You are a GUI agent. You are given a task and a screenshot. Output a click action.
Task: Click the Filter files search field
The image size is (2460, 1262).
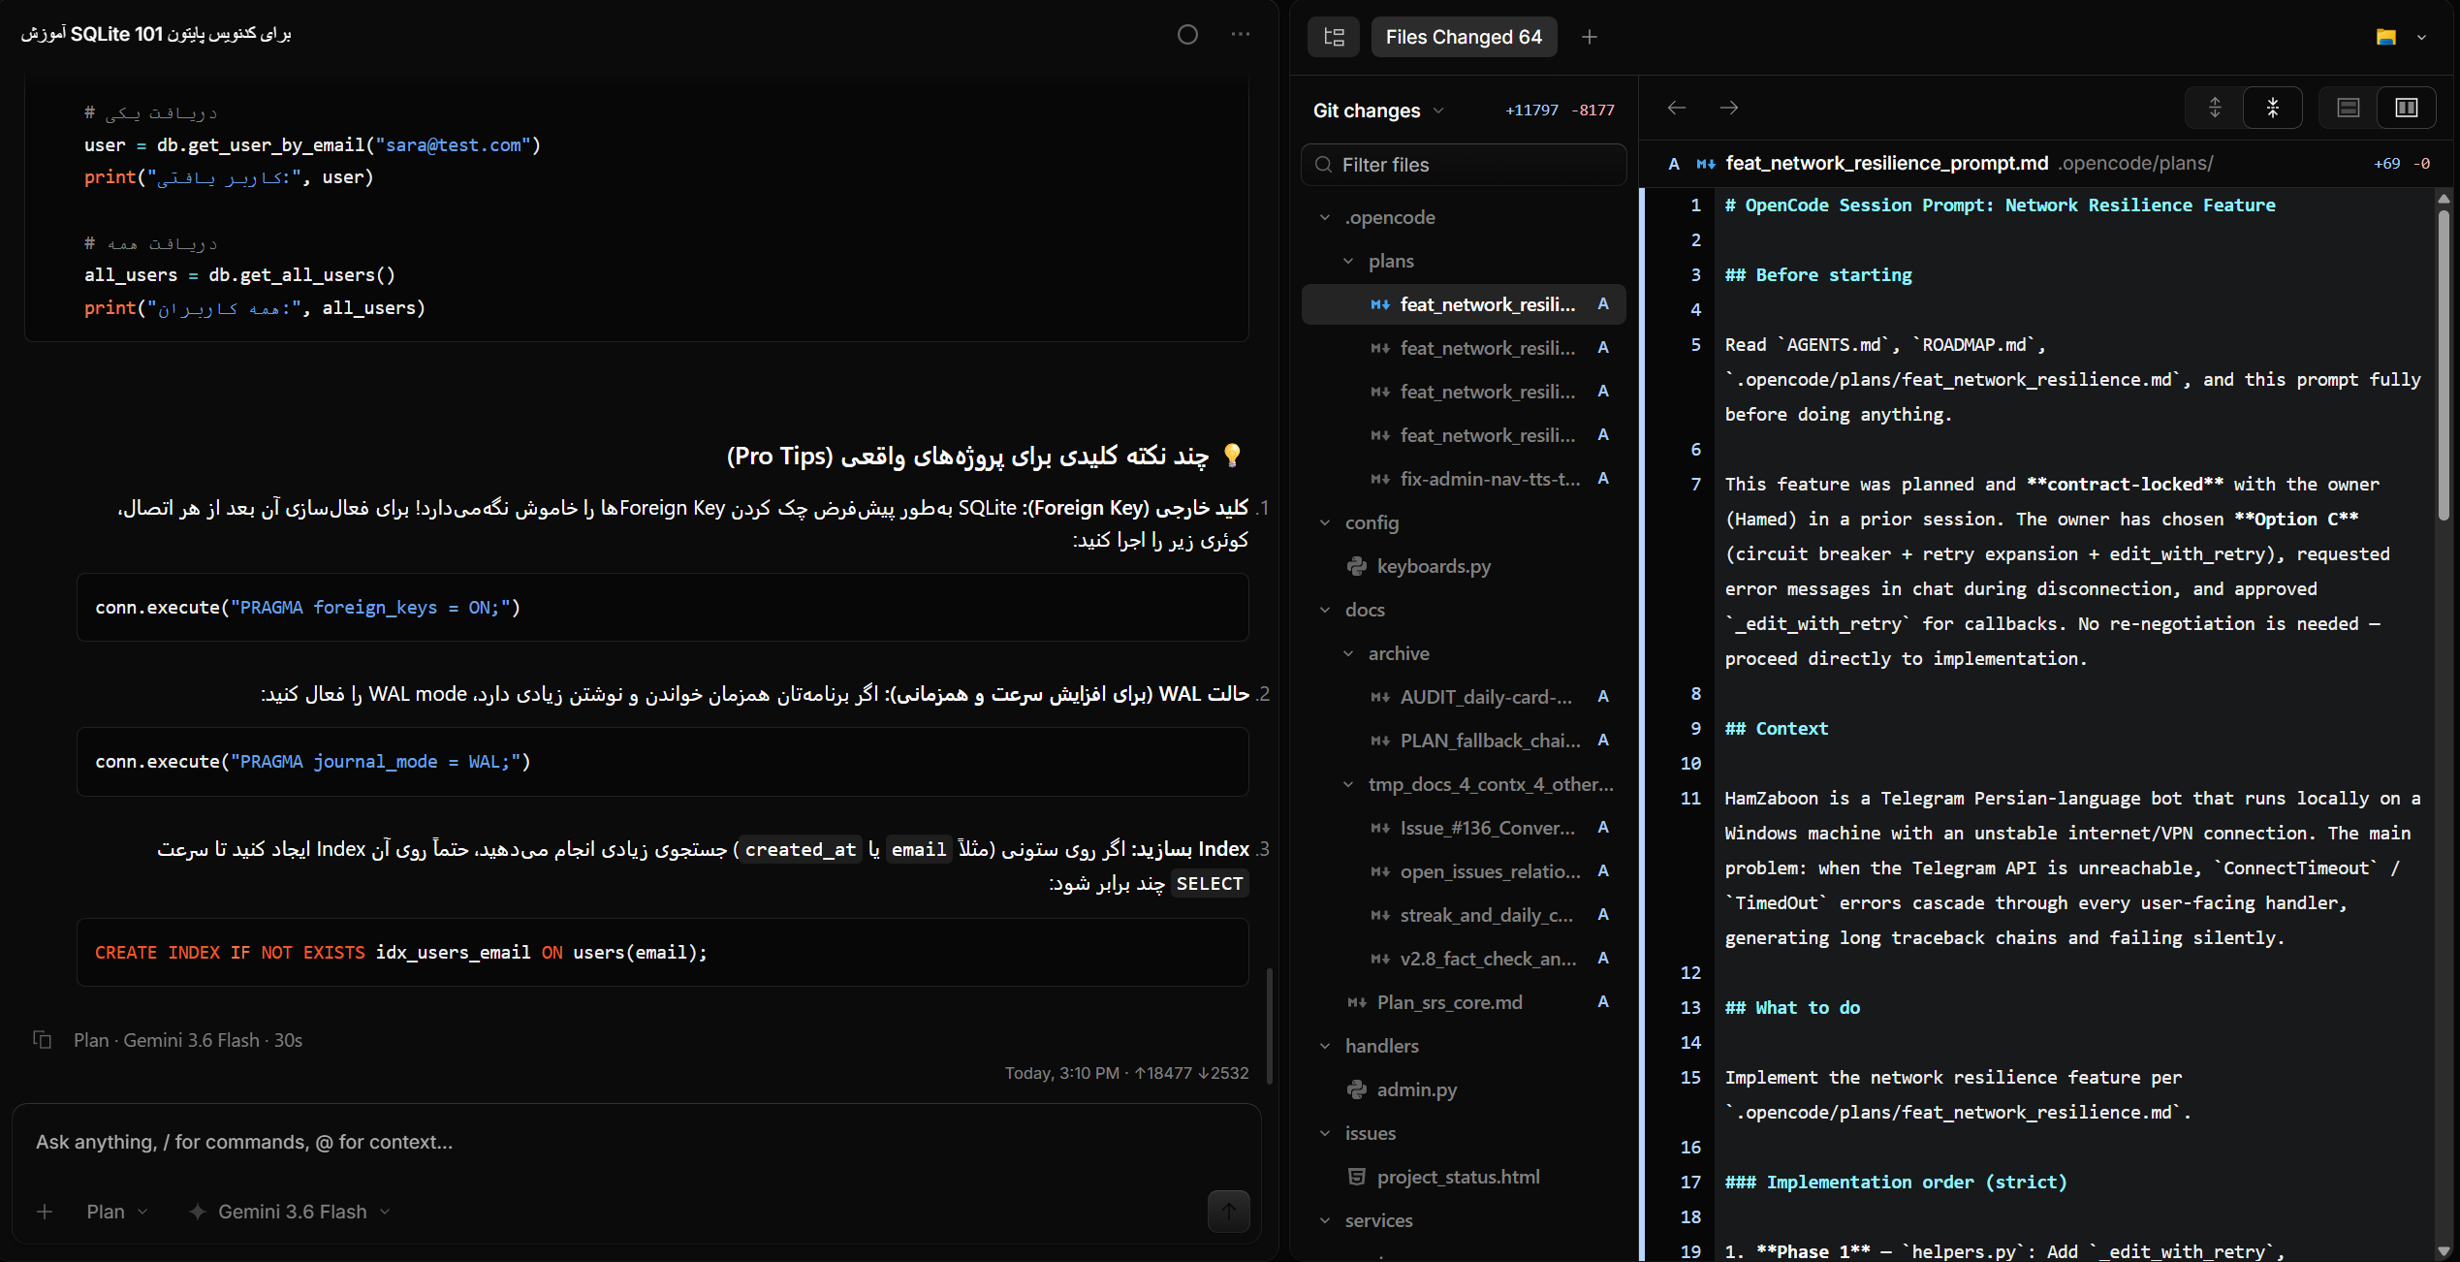[1464, 165]
